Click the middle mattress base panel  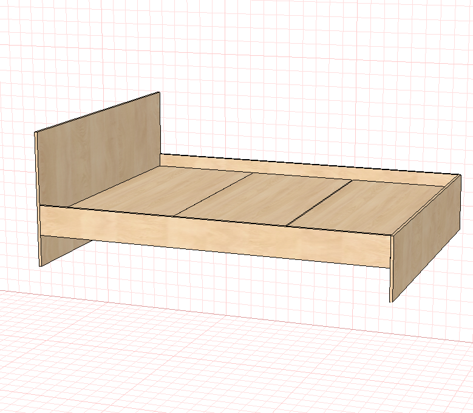click(x=264, y=199)
